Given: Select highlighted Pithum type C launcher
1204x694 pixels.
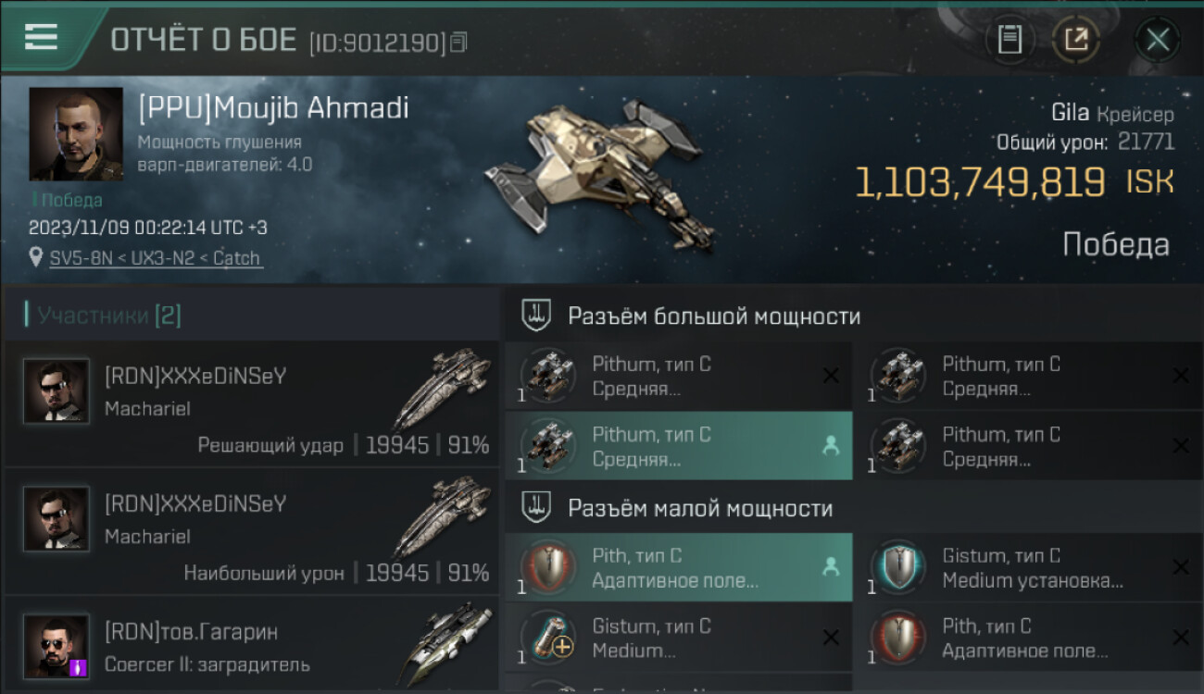Looking at the screenshot, I should [x=679, y=446].
